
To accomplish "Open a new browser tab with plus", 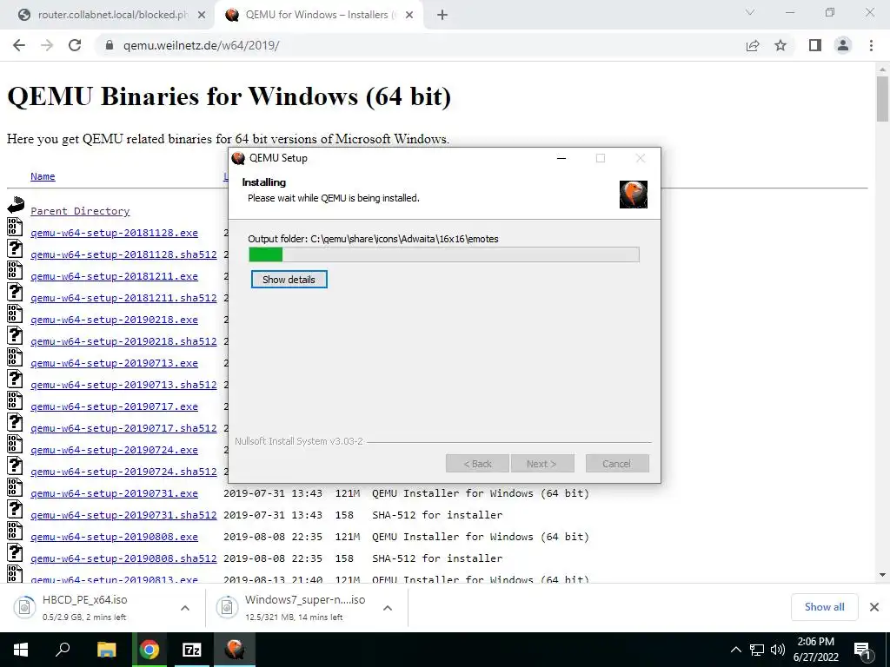I will pyautogui.click(x=442, y=15).
